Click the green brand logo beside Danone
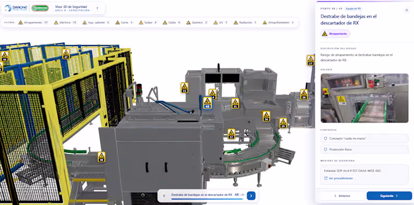 (40, 8)
